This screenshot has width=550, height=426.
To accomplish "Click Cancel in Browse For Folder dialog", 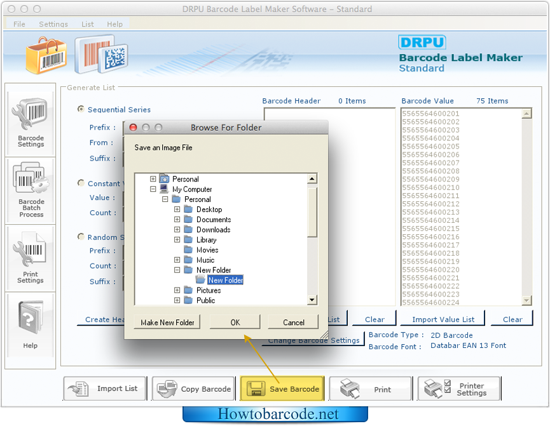I will click(x=293, y=322).
